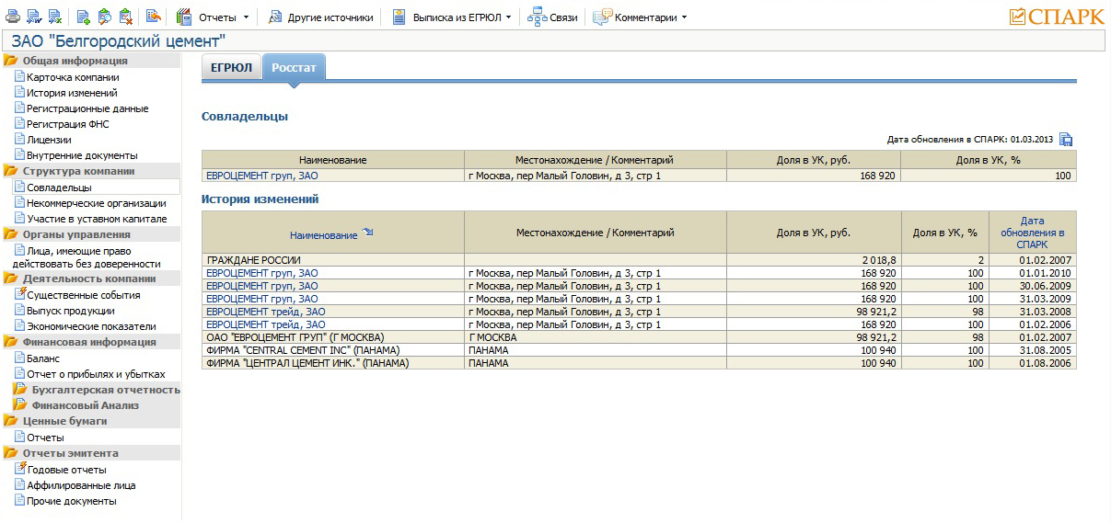This screenshot has width=1111, height=523.
Task: Select the Росстат tab
Action: click(293, 68)
